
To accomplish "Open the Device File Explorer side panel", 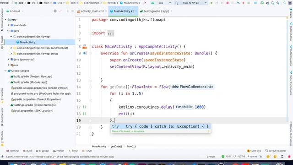I will click(291, 133).
